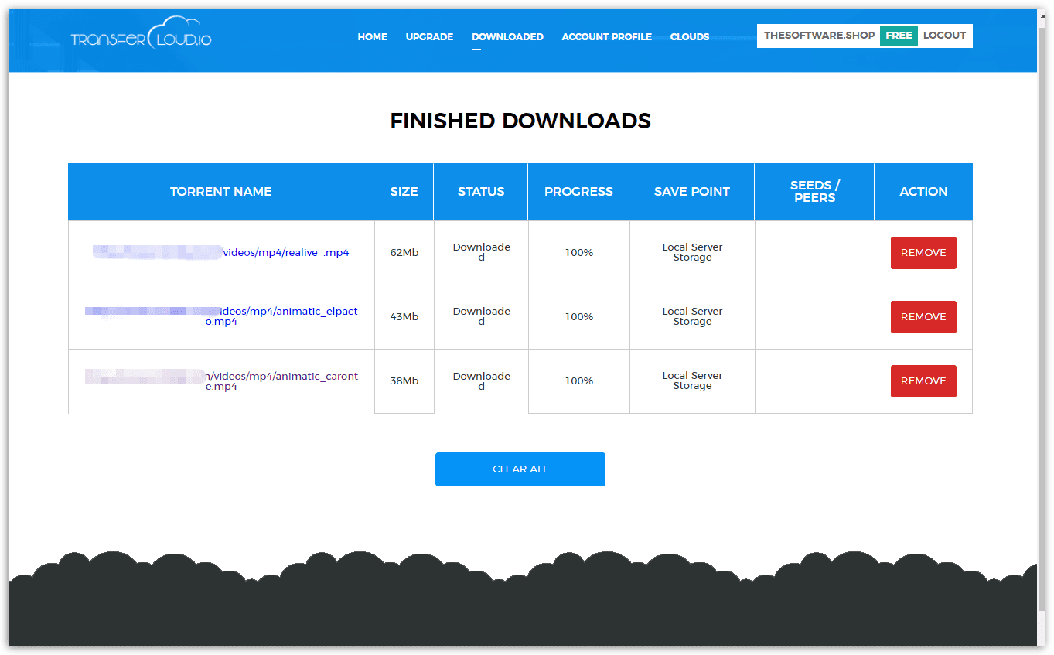This screenshot has width=1054, height=655.
Task: Click the 43Mb size cell
Action: pos(404,317)
